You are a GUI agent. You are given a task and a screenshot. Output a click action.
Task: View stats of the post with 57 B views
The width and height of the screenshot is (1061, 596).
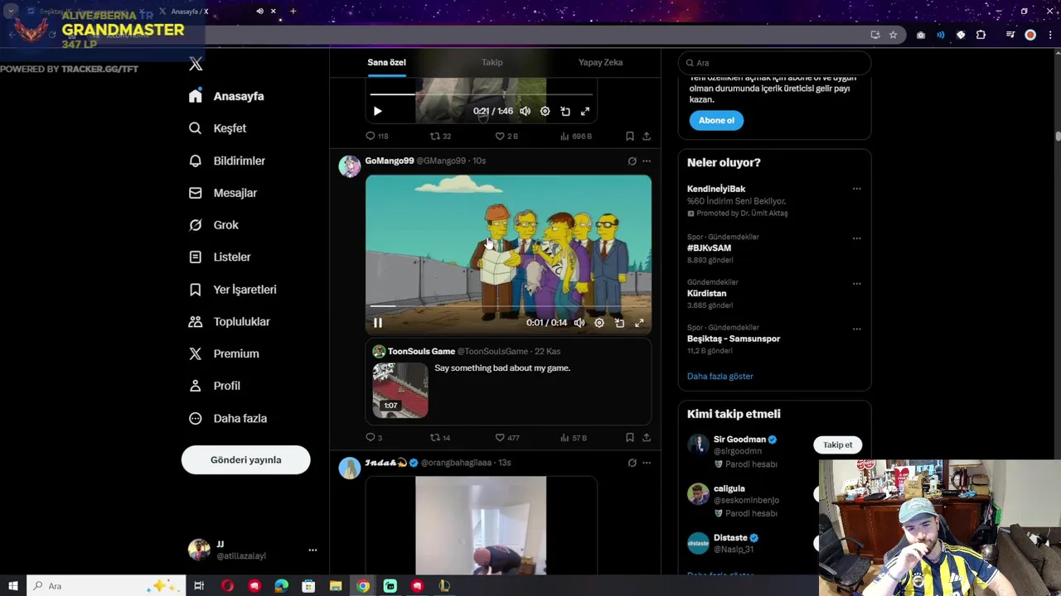click(574, 437)
